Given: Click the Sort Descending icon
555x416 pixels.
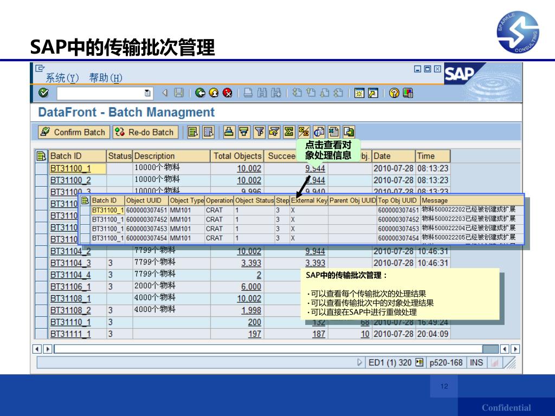Looking at the screenshot, I should (x=244, y=132).
